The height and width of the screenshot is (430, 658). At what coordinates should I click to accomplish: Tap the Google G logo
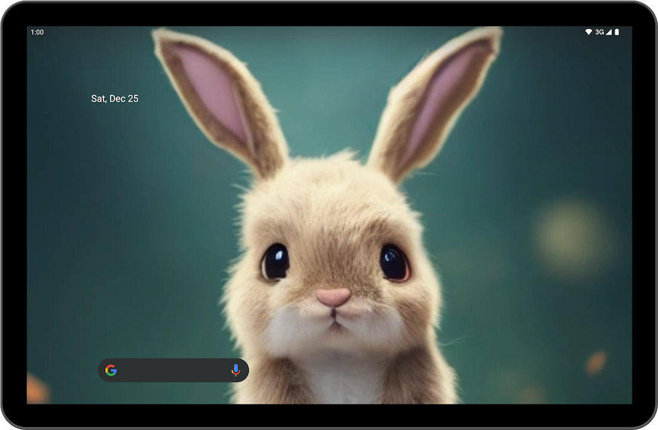(x=111, y=370)
